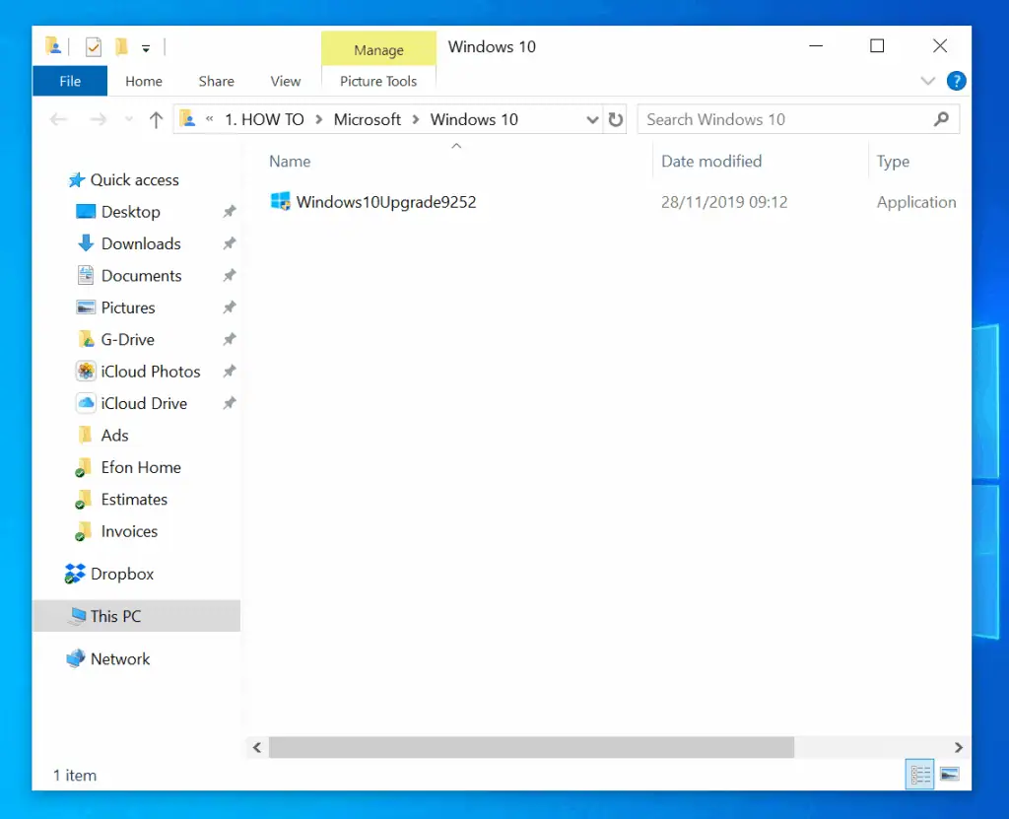Click the New folder icon in quick toolbar

(x=121, y=47)
